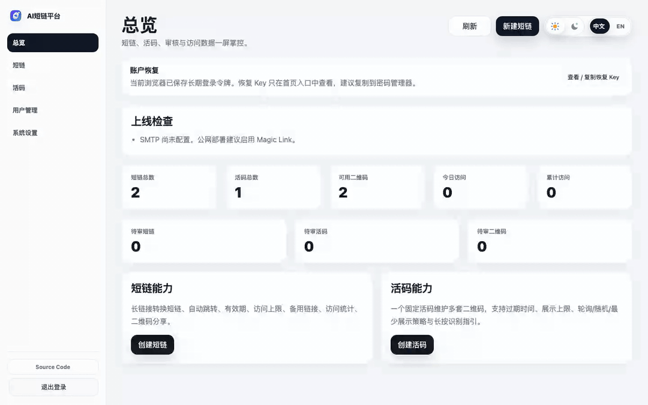Click the 创建短链 button
The image size is (648, 405).
point(152,344)
